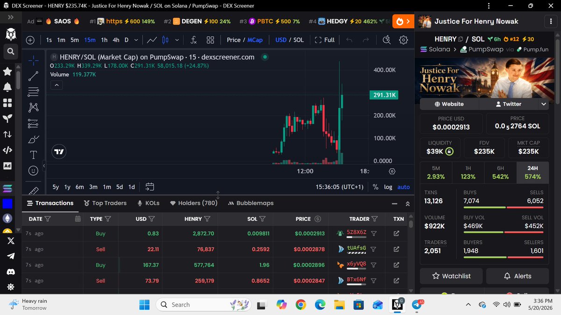Open the DEX Screener search icon

(x=11, y=51)
